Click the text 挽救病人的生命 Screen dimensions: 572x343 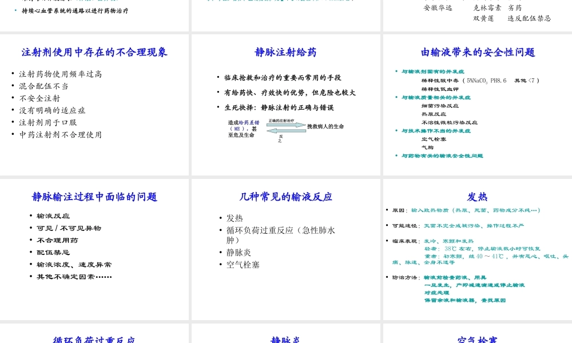pyautogui.click(x=325, y=126)
